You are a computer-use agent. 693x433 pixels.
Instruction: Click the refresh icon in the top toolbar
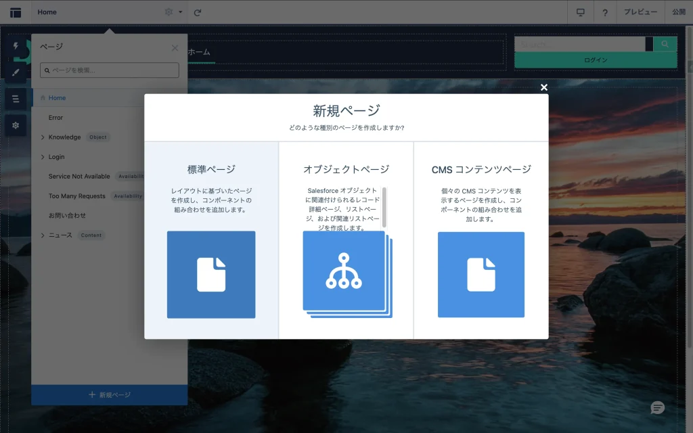coord(198,12)
